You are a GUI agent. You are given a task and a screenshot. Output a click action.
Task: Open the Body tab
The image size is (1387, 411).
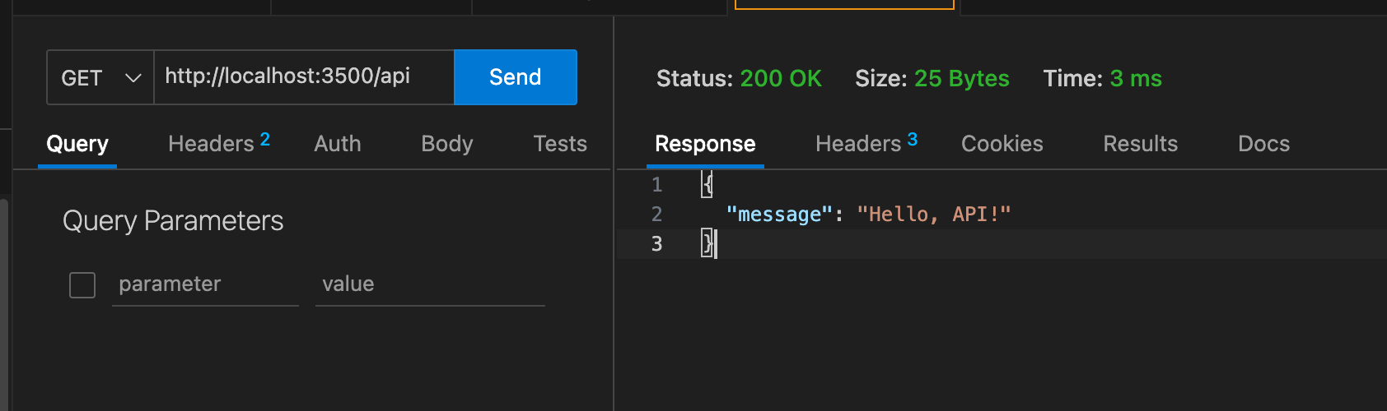[447, 144]
